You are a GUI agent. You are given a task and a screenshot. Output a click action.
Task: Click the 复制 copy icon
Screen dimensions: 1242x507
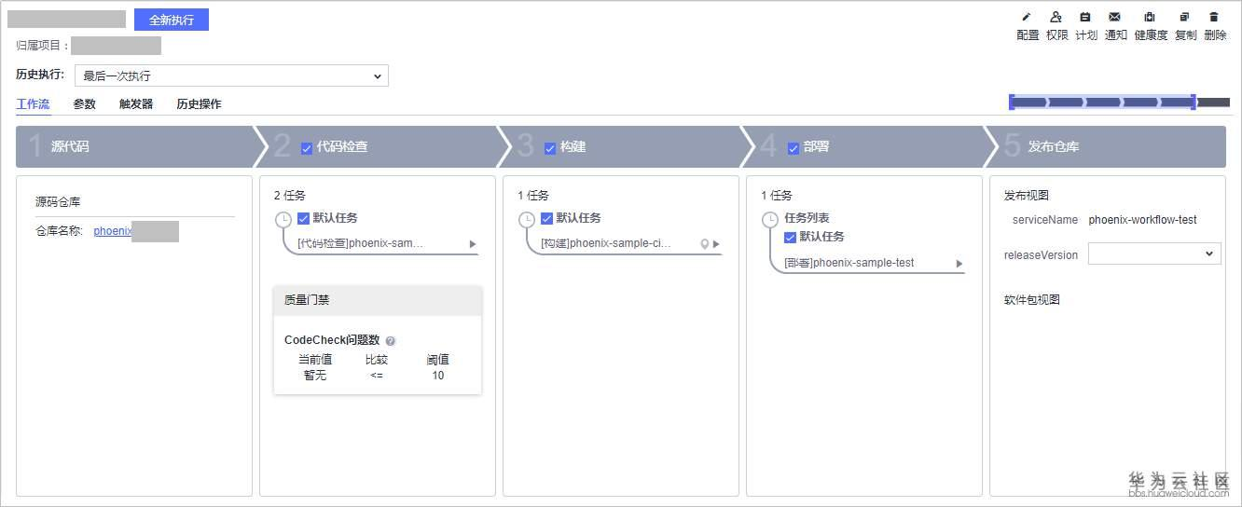click(x=1185, y=17)
